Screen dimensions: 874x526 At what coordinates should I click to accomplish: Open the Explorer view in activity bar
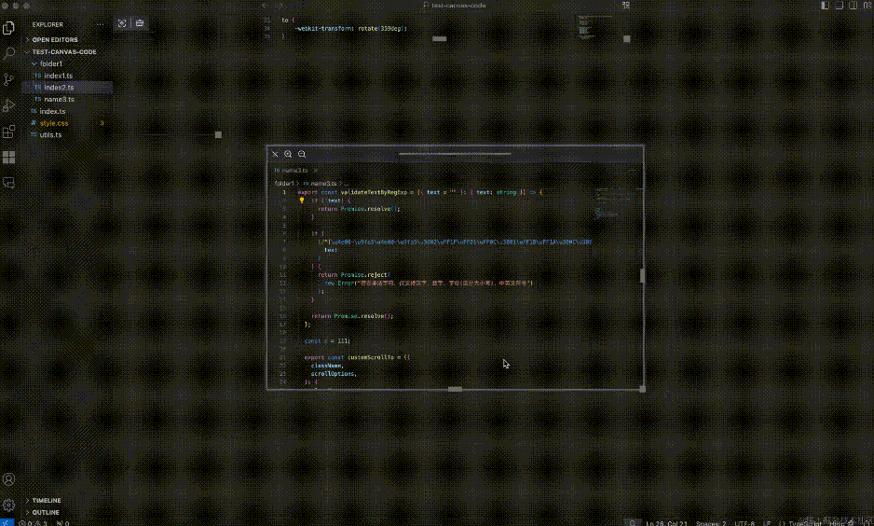click(x=8, y=27)
